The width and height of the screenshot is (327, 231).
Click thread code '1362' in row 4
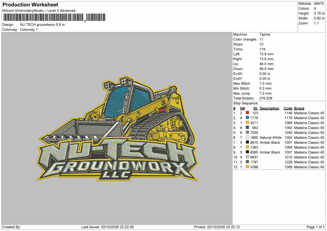(x=288, y=127)
